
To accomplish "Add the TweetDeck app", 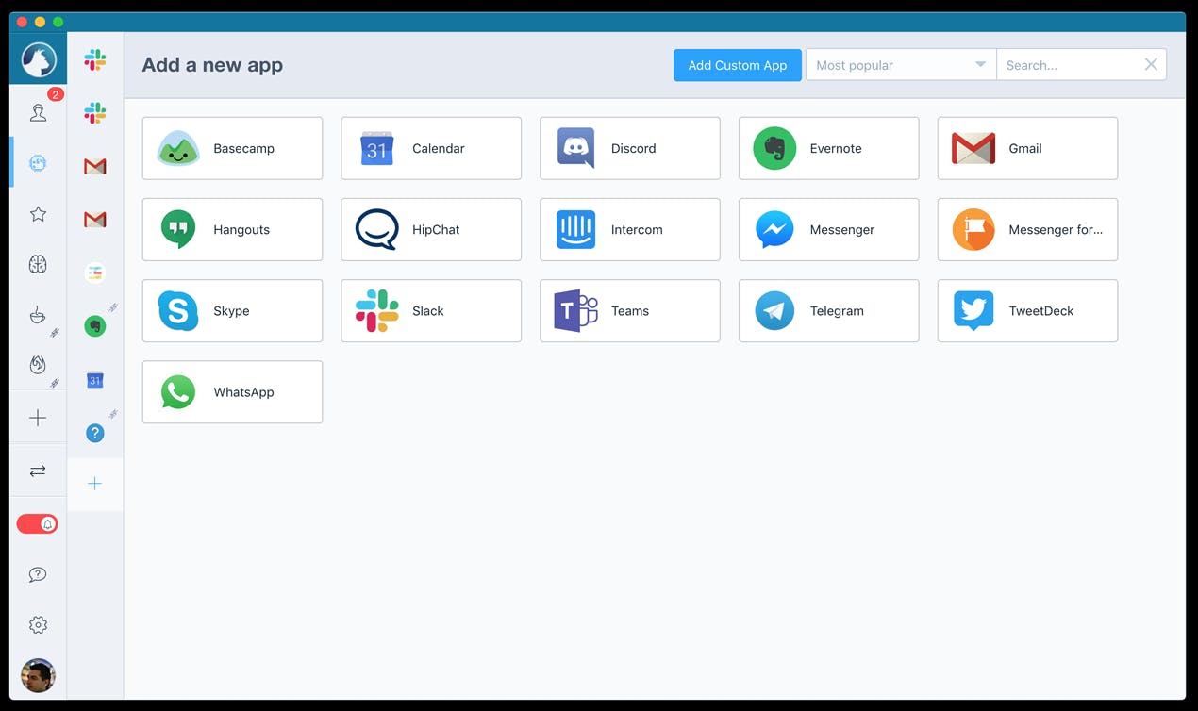I will [1028, 310].
